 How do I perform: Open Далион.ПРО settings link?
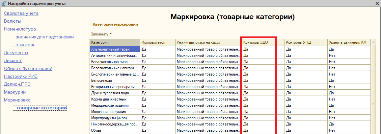(x=17, y=84)
